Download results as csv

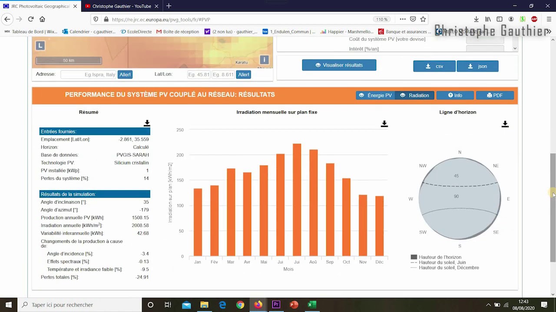(x=434, y=66)
